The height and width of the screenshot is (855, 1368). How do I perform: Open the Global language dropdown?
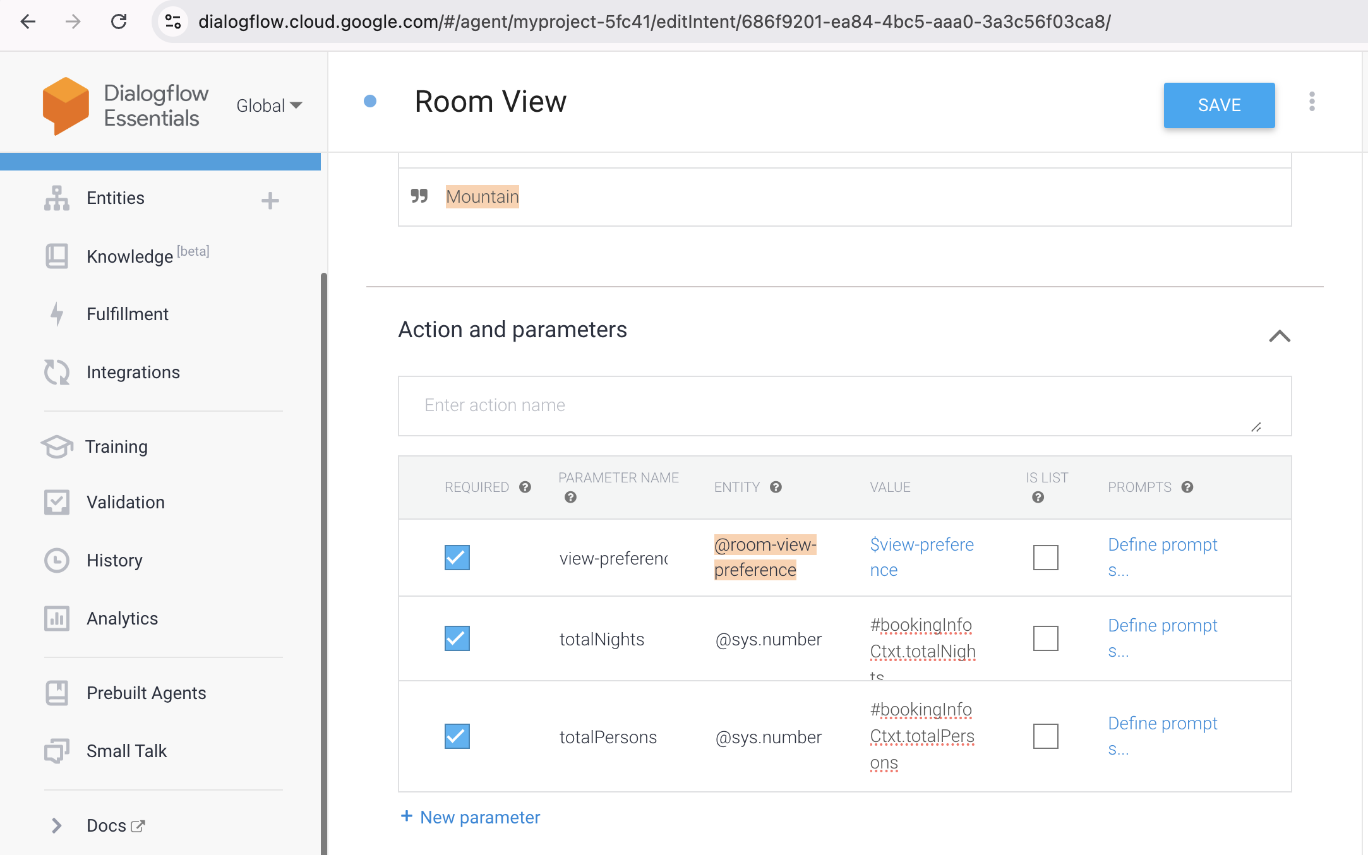pos(268,105)
